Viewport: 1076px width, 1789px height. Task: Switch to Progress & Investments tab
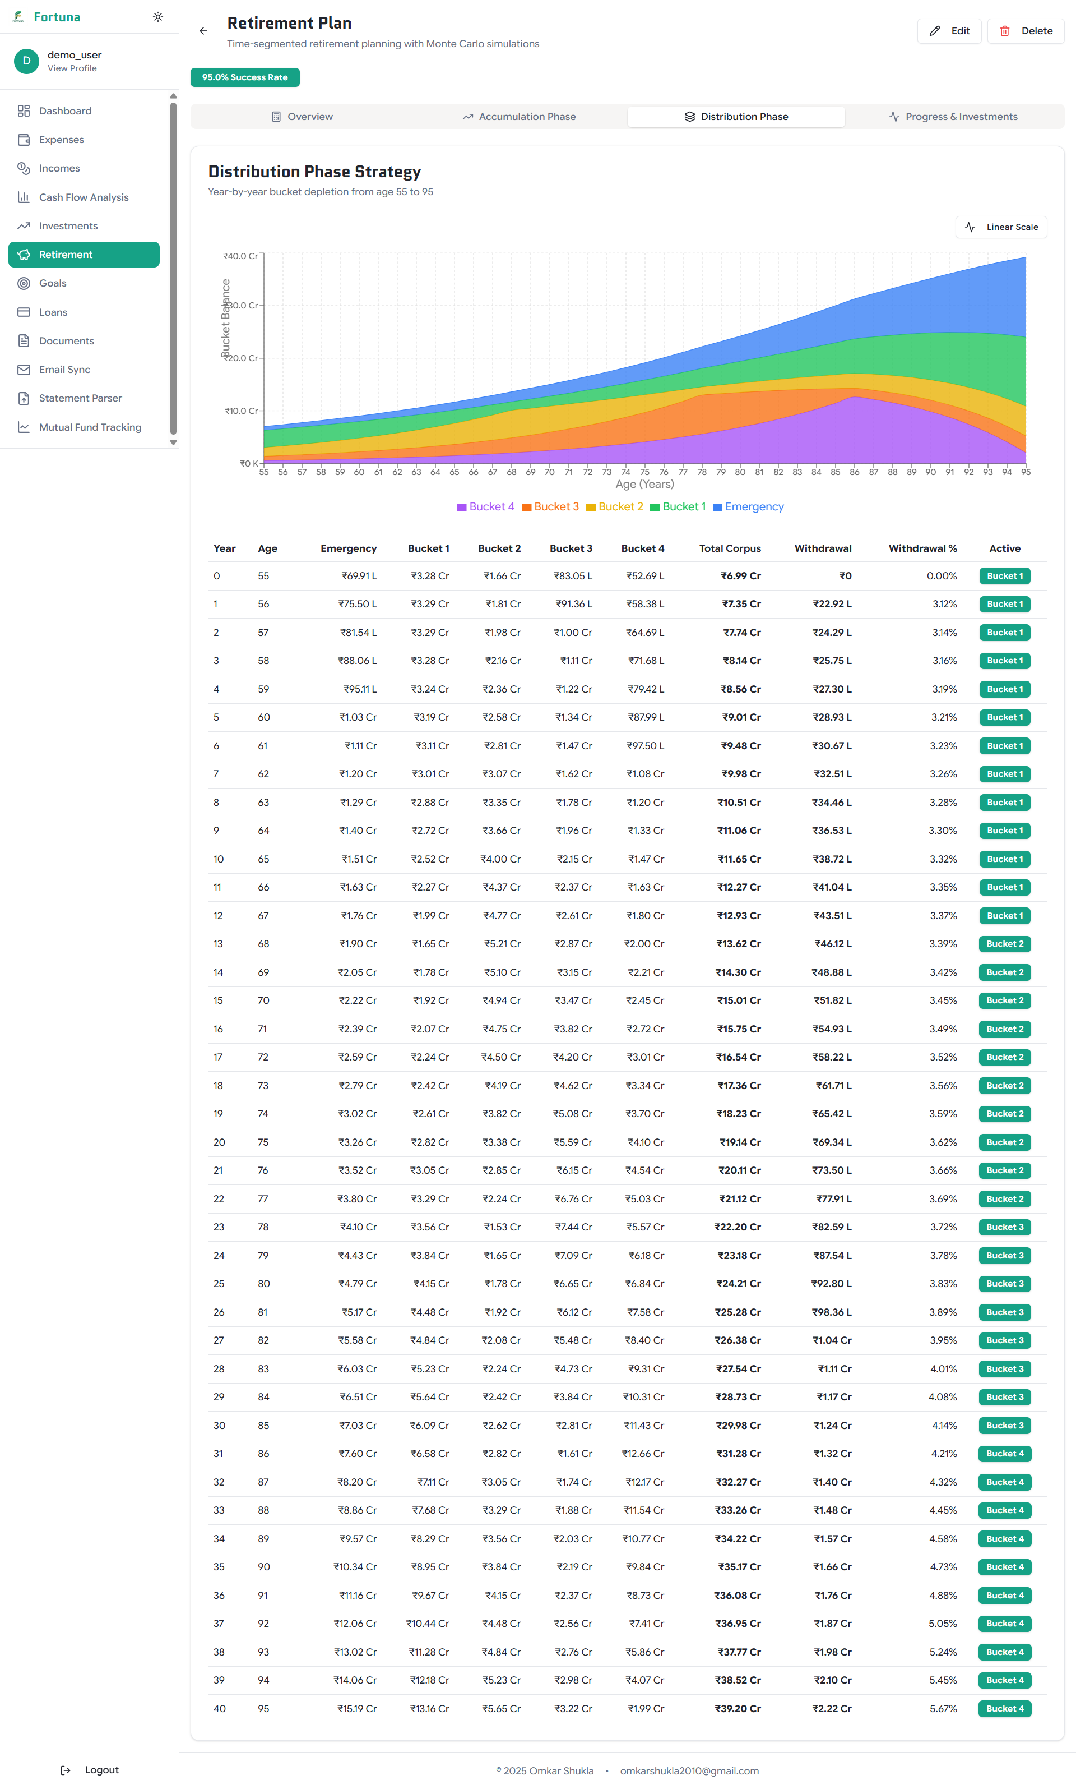953,117
